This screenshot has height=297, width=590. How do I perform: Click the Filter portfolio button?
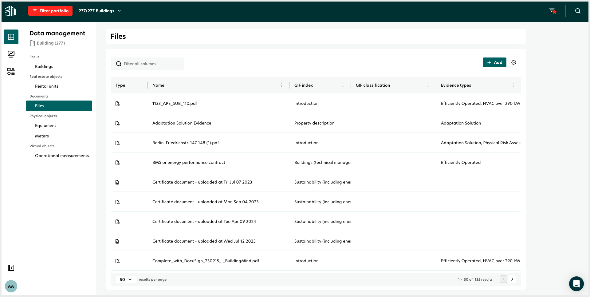tap(50, 11)
